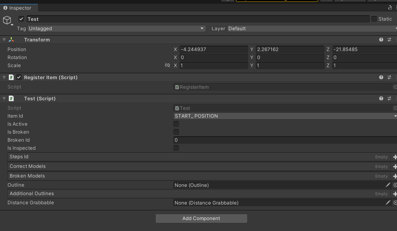This screenshot has height=231, width=397.
Task: Click the Add Component button
Action: click(x=201, y=218)
